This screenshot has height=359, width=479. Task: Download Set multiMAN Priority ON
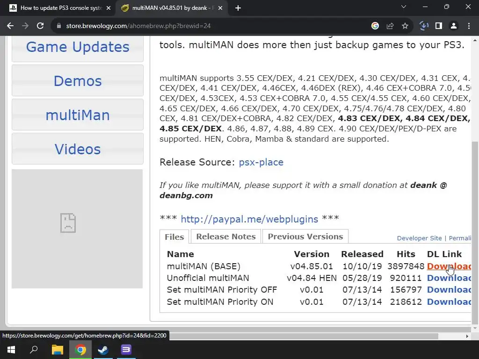click(x=449, y=302)
